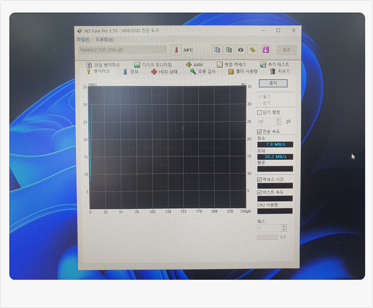Viewport: 373px width, 308px height.
Task: Switch to the 지우기 tab
Action: click(280, 71)
